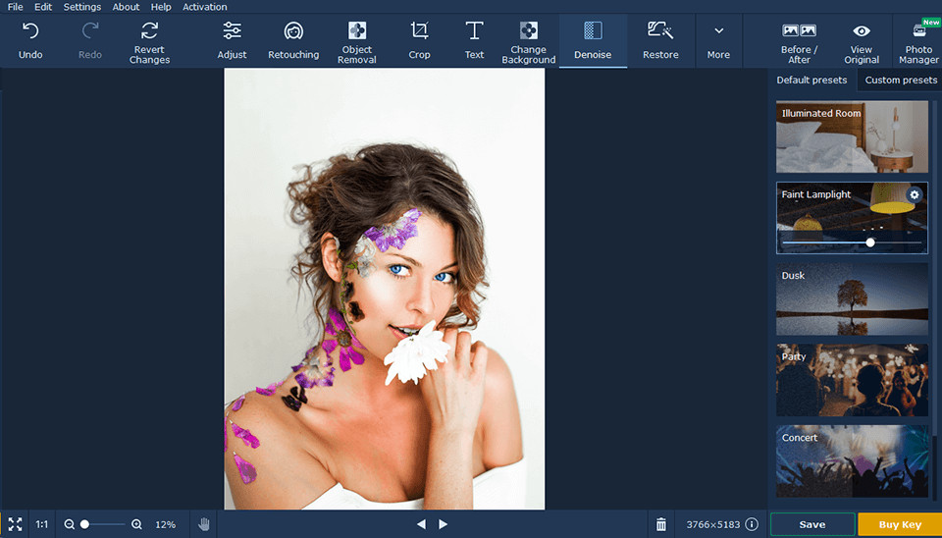Open the Help menu
Viewport: 942px width, 538px height.
(x=161, y=7)
